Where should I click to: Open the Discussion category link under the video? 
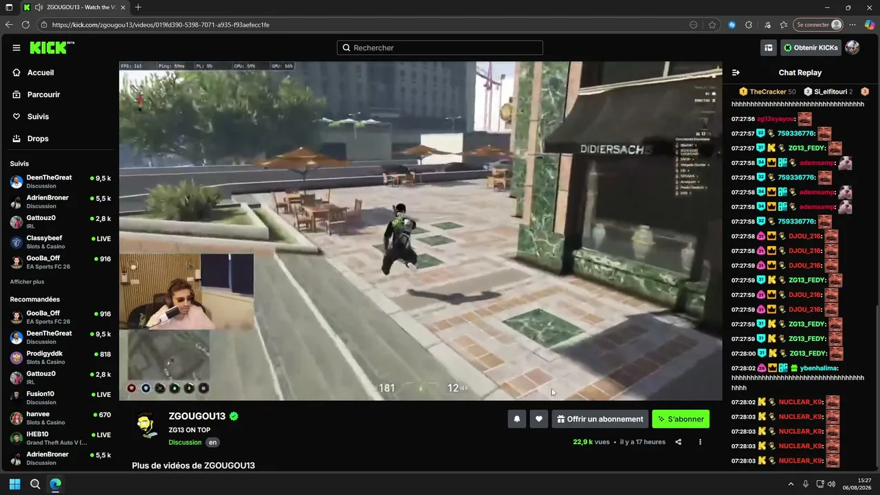pos(185,442)
